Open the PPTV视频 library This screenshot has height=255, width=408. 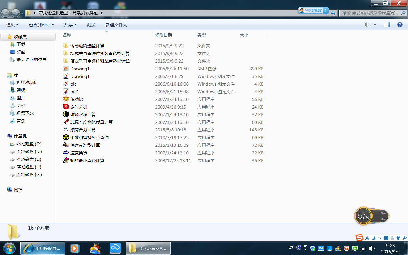[26, 82]
